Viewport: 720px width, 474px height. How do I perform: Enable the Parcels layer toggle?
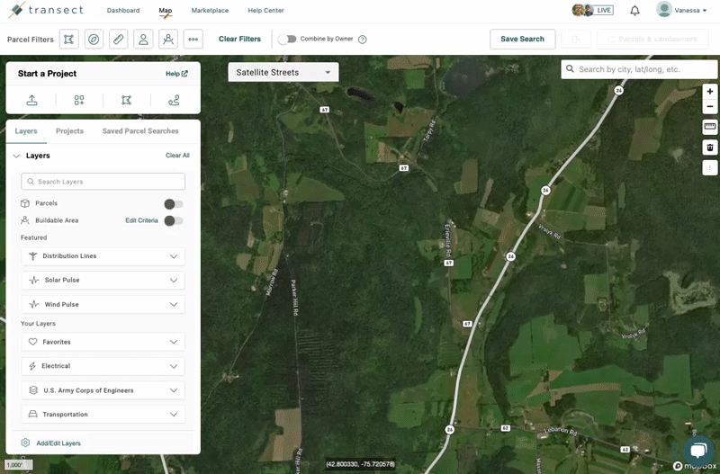tap(173, 204)
